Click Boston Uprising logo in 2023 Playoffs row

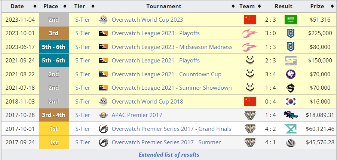291,33
